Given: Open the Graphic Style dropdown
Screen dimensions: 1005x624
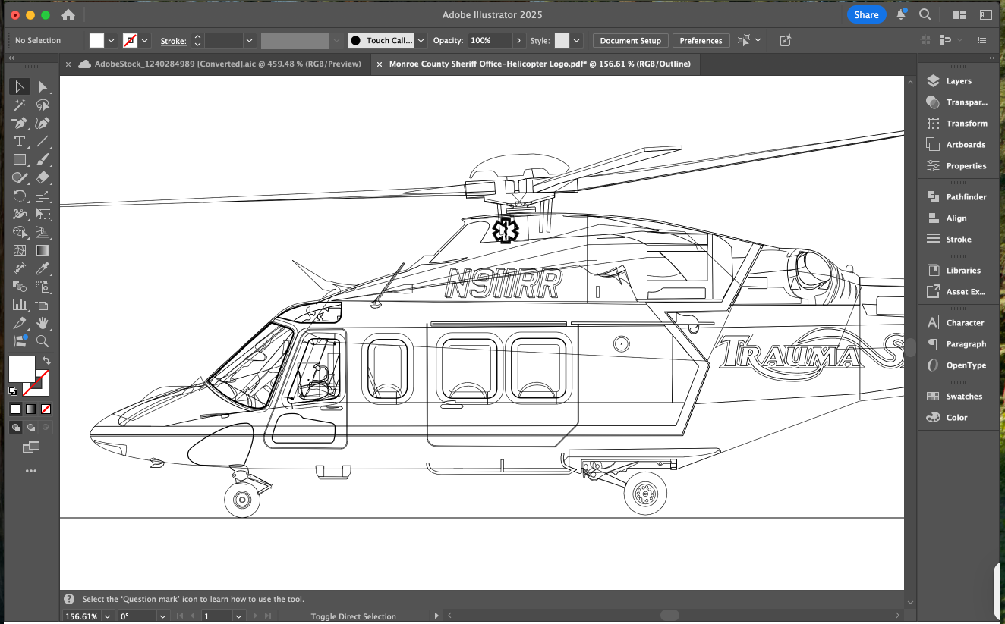Looking at the screenshot, I should (578, 40).
